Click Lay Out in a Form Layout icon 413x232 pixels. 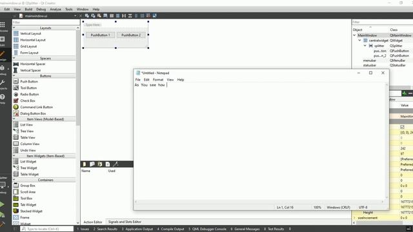[136, 15]
